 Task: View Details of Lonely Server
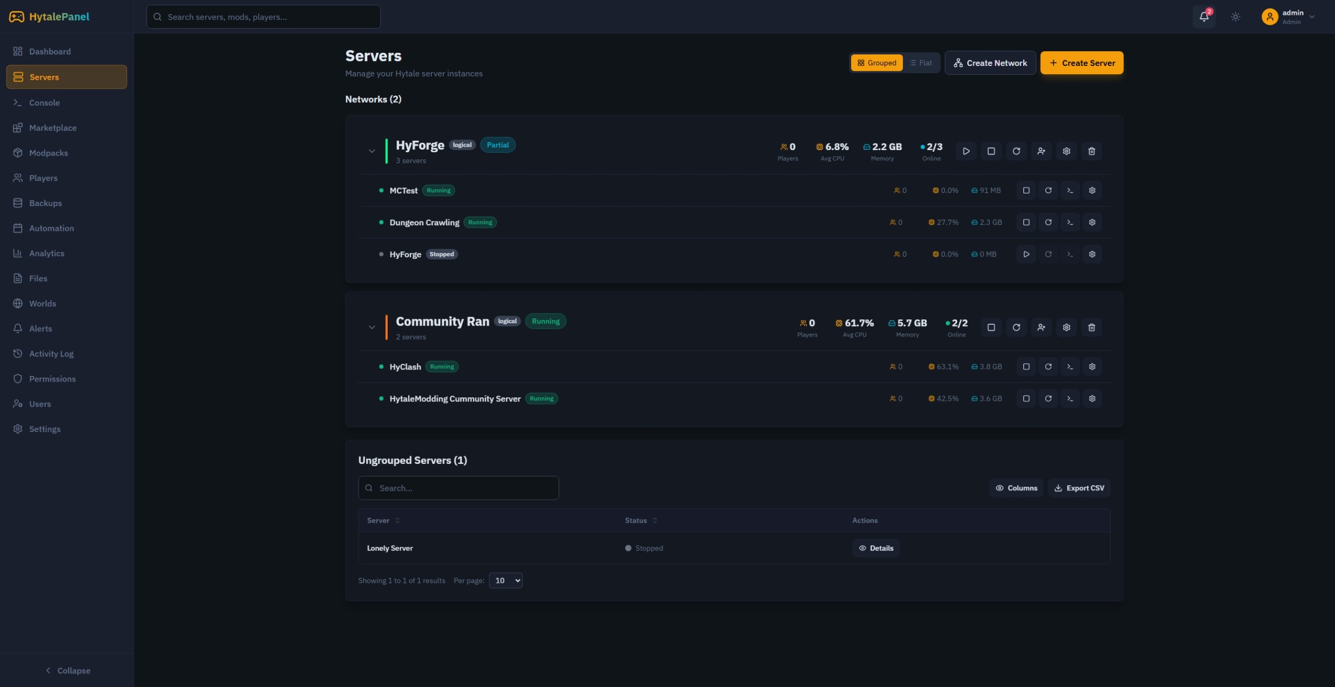tap(876, 548)
